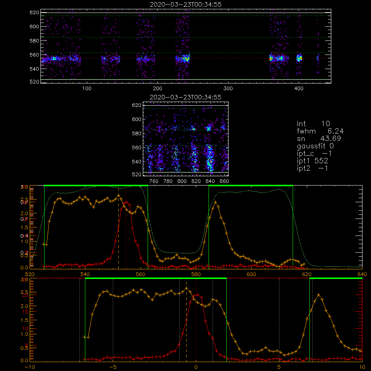
Task: Click the 820 tick label under the middle panel
Action: tap(196, 181)
